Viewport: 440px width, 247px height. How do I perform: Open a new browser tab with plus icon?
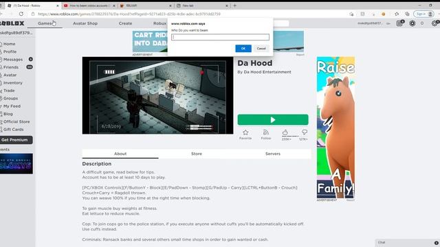pyautogui.click(x=235, y=5)
